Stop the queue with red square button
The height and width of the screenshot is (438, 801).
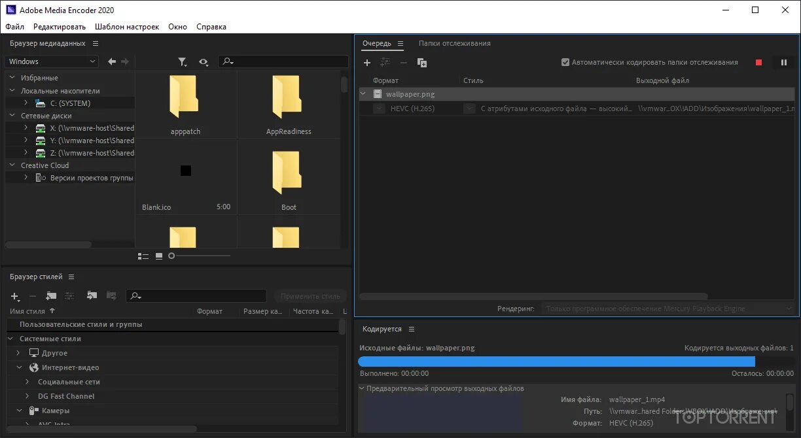[x=759, y=63]
